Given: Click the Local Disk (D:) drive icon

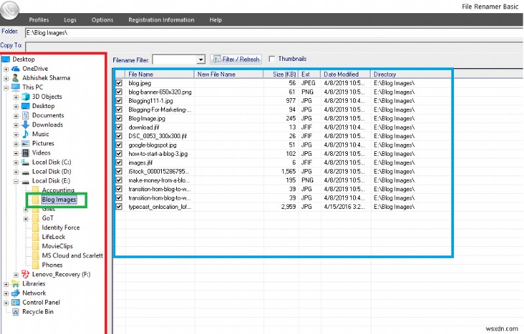Looking at the screenshot, I should [x=26, y=172].
